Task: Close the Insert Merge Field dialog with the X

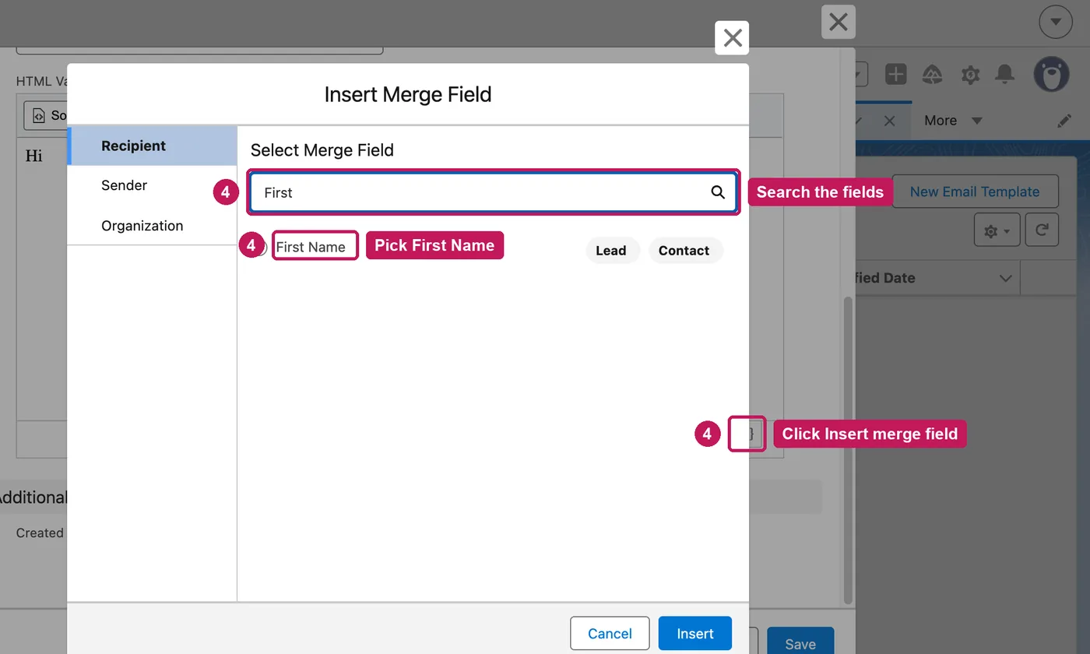Action: click(732, 38)
